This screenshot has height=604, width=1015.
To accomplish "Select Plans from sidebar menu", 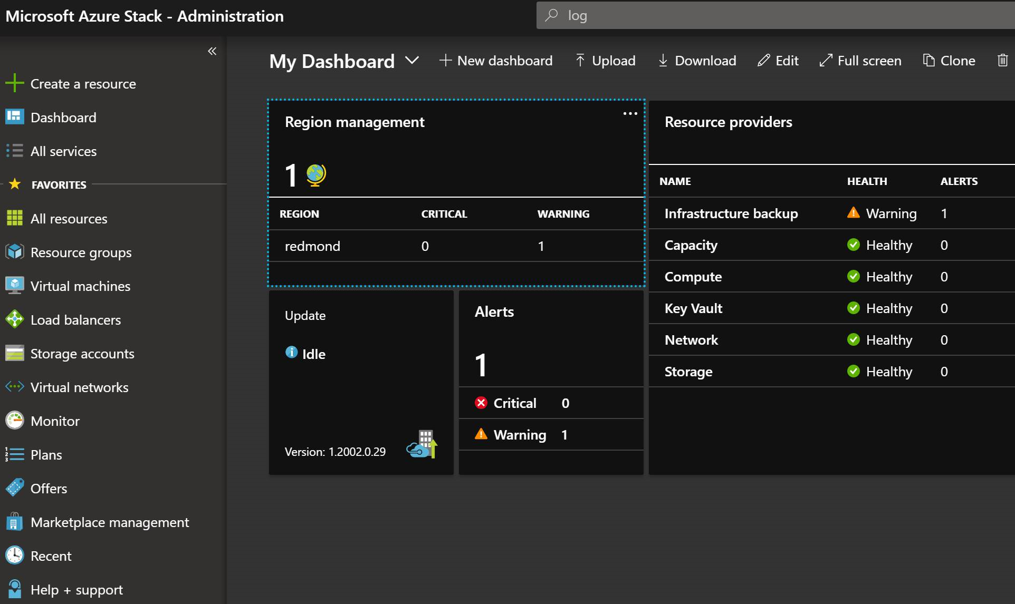I will click(45, 454).
